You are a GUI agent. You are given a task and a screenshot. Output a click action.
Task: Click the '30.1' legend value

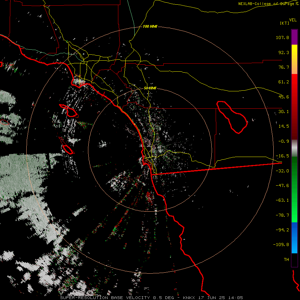(x=284, y=112)
